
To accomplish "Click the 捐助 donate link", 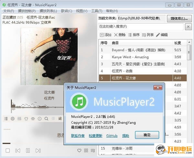I will pyautogui.click(x=125, y=136).
